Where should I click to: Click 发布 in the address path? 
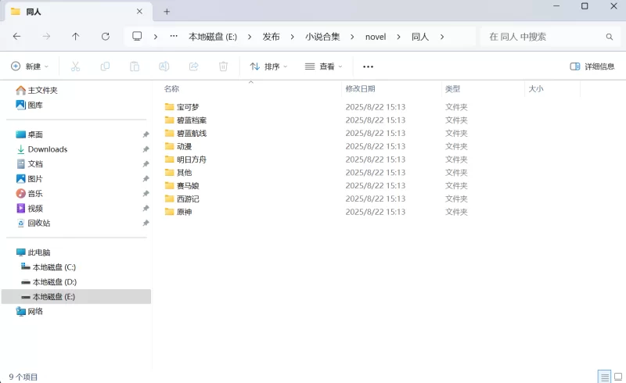pyautogui.click(x=271, y=37)
